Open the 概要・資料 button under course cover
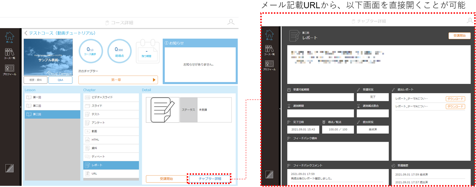The height and width of the screenshot is (187, 476). click(36, 80)
